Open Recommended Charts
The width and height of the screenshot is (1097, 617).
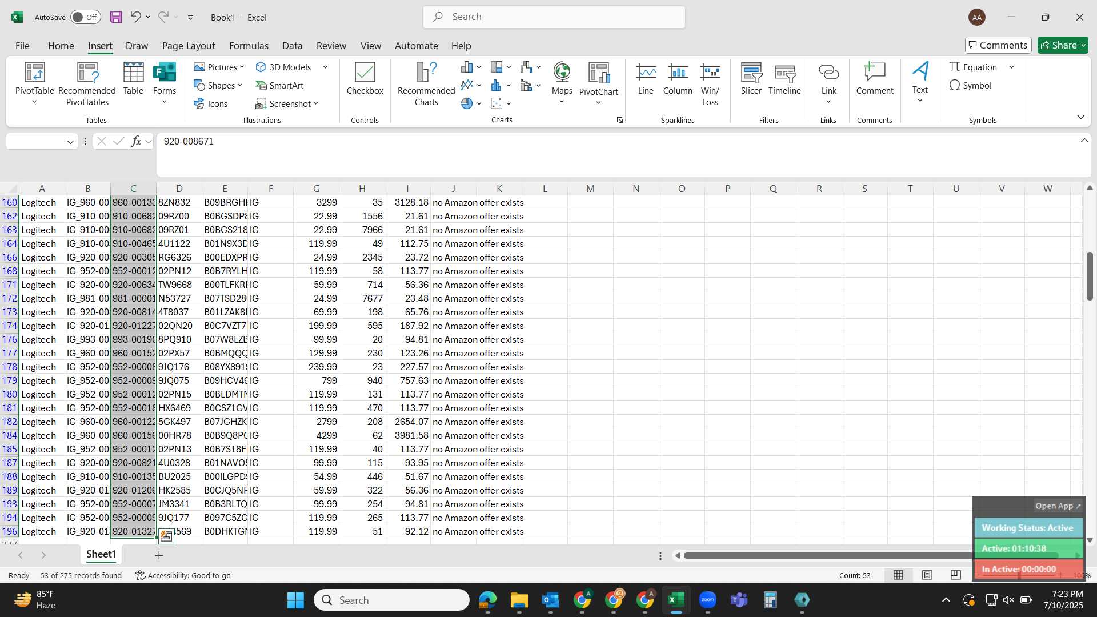tap(426, 84)
